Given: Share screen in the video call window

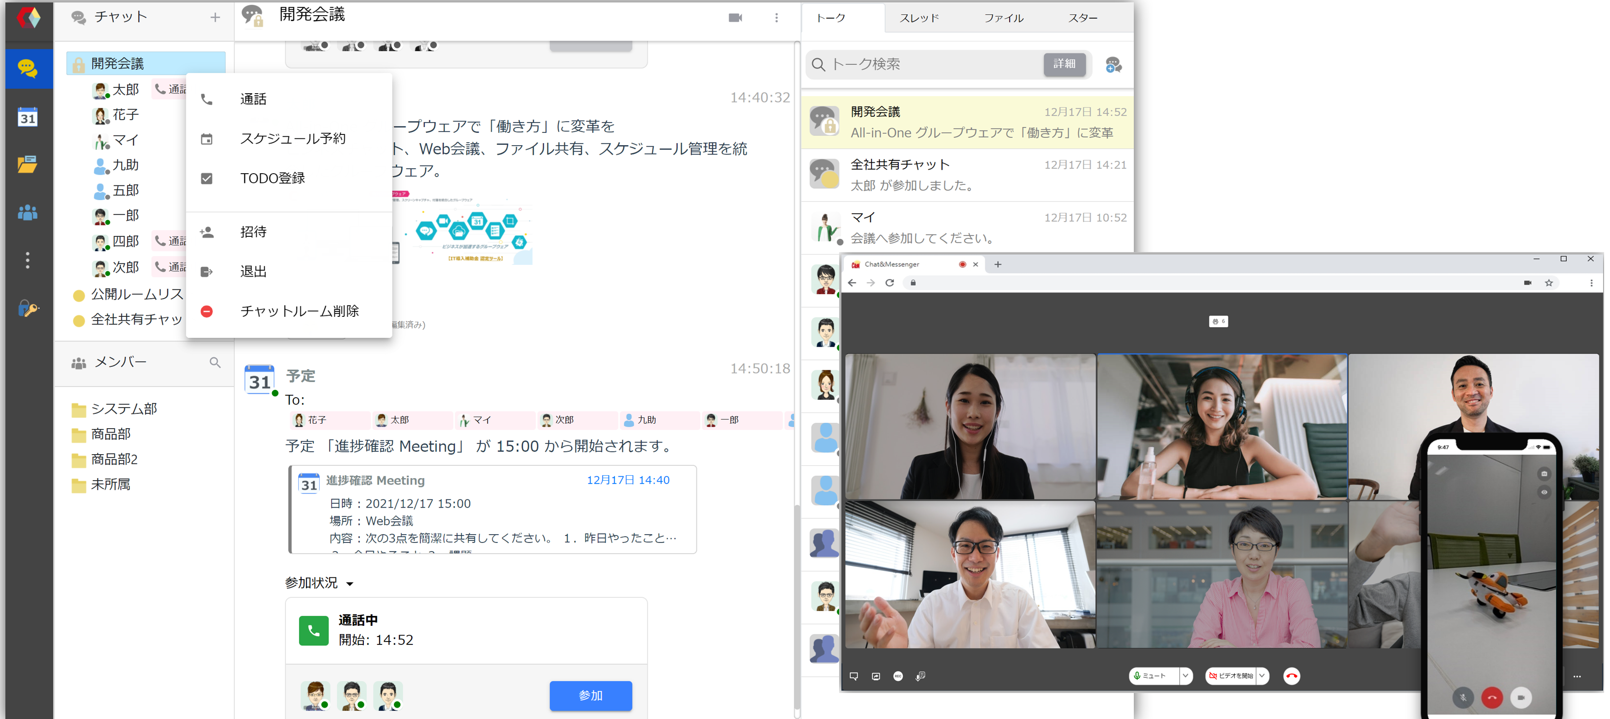Looking at the screenshot, I should pyautogui.click(x=876, y=676).
